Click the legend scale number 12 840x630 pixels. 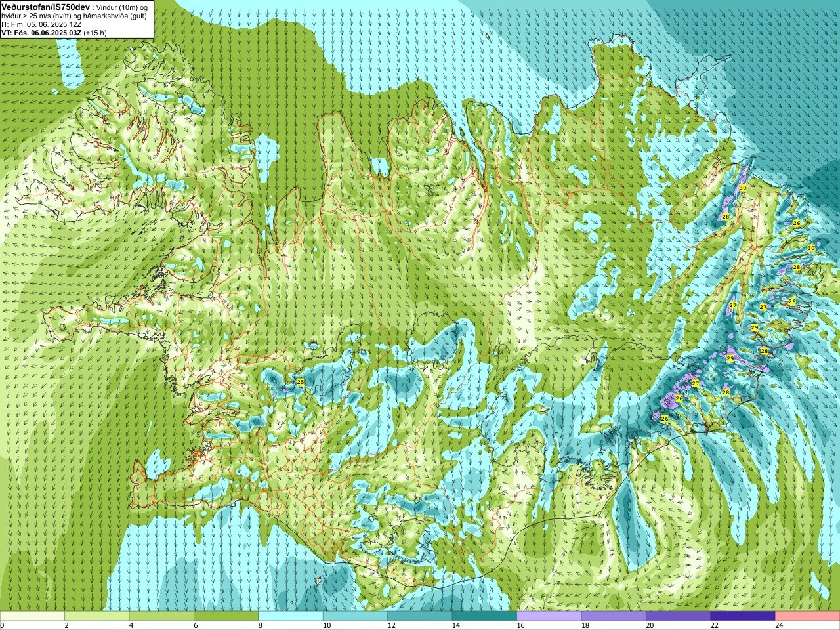click(x=391, y=625)
